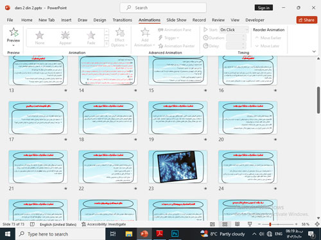Image resolution: width=321 pixels, height=240 pixels.
Task: Open the View tab
Action: [235, 20]
